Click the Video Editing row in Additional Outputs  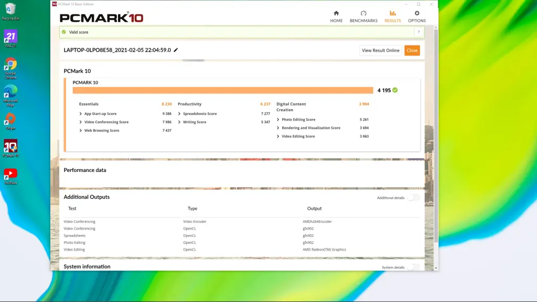(x=242, y=250)
